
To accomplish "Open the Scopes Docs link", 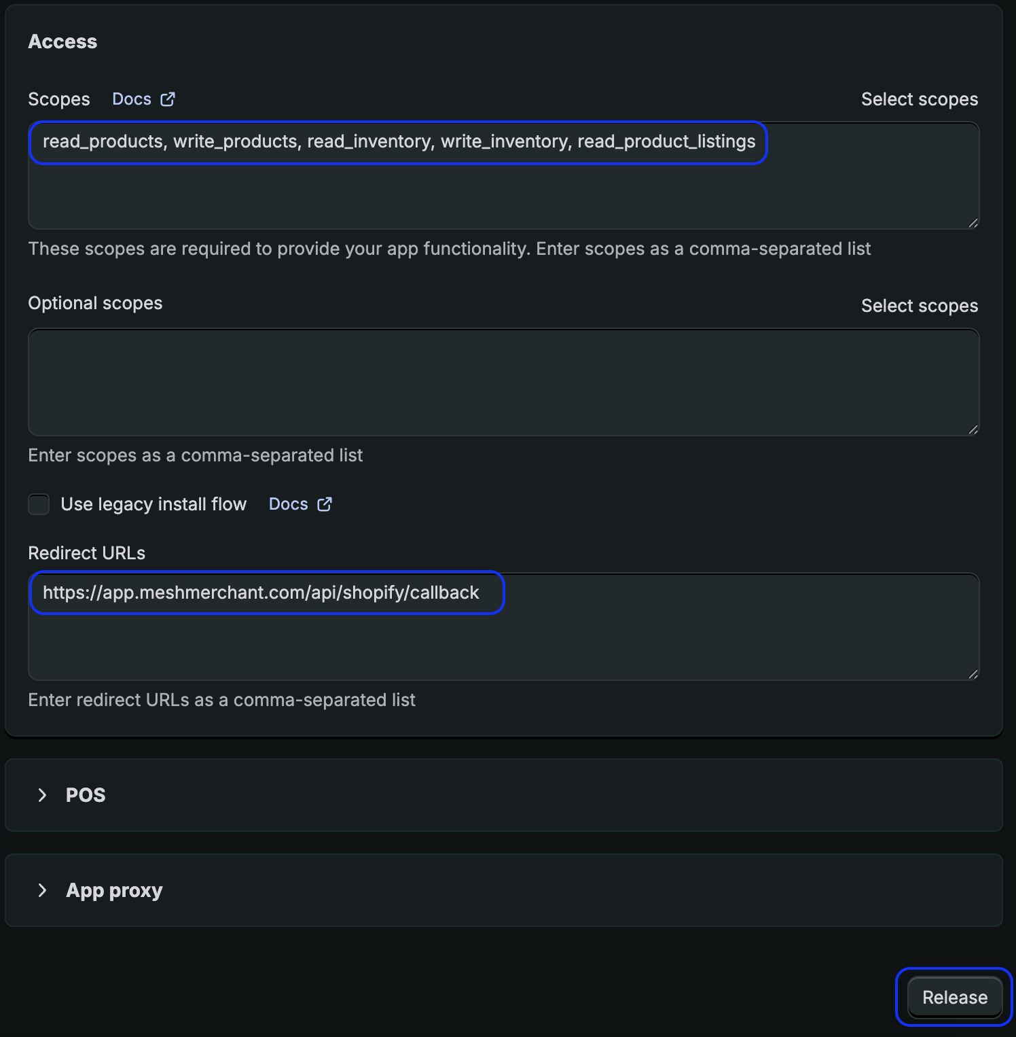I will [132, 99].
